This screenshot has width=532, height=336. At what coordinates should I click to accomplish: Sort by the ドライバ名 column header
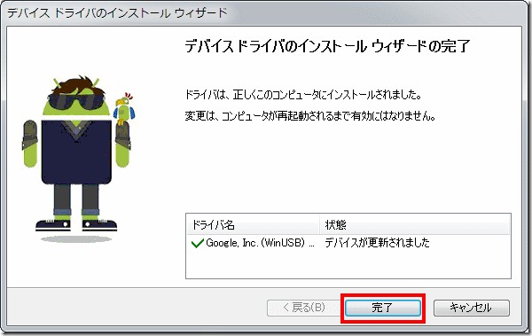[253, 224]
